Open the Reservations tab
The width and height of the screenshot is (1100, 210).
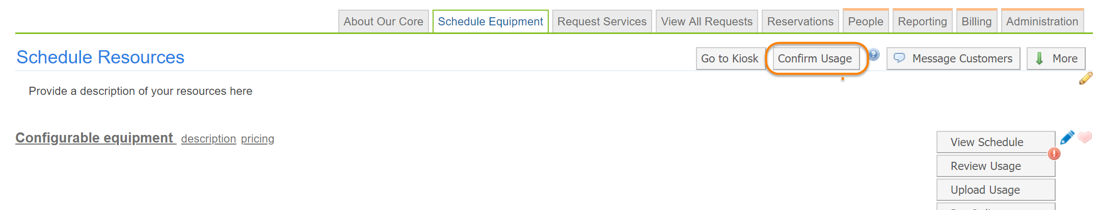800,22
